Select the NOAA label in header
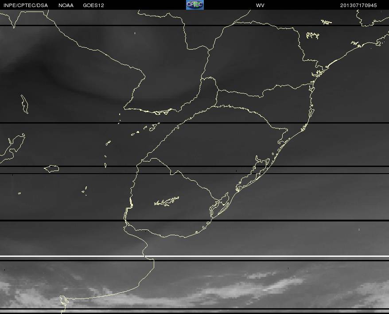 (x=66, y=5)
